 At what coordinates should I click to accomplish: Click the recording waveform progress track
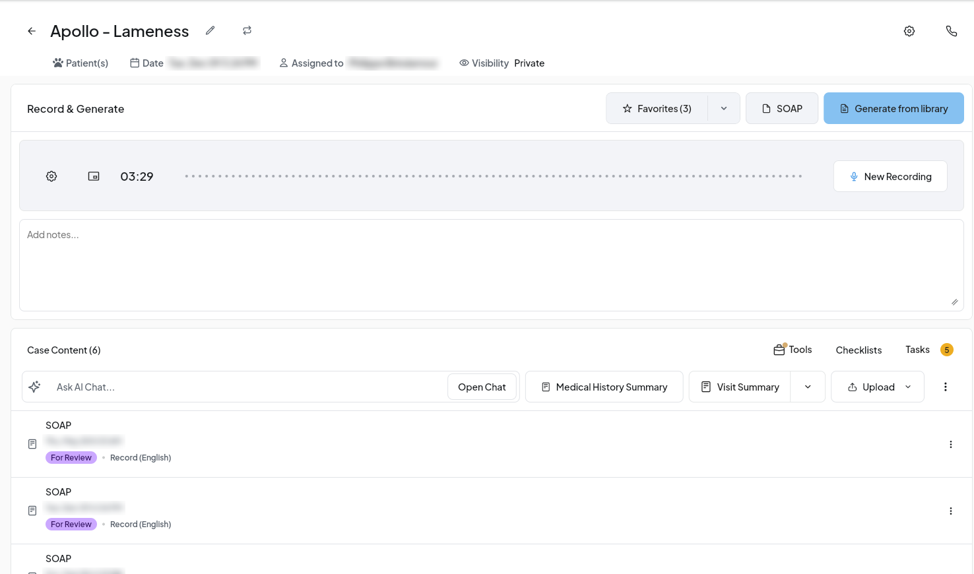pyautogui.click(x=494, y=176)
